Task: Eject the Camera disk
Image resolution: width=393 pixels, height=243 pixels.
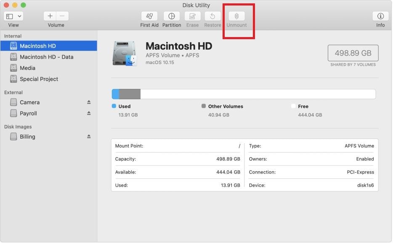Action: pos(89,102)
